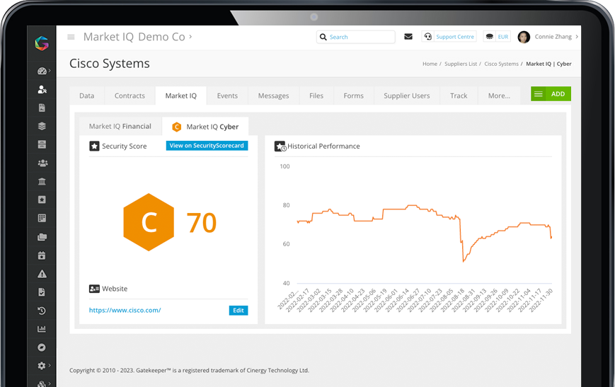Expand the settings gear menu in sidebar

click(x=42, y=366)
